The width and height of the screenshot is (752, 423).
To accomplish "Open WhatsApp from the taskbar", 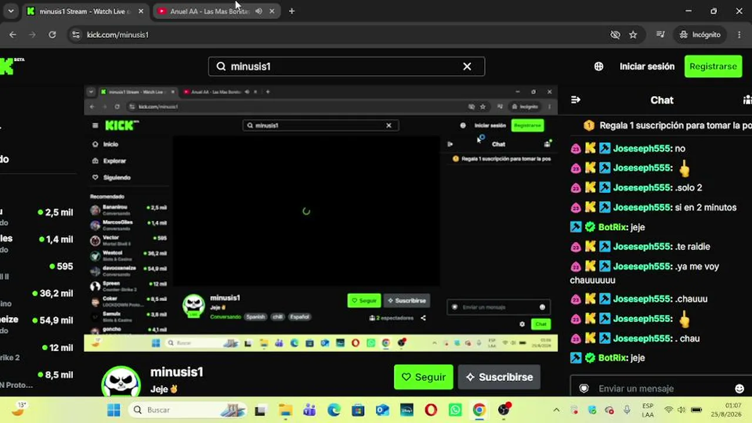I will coord(455,409).
